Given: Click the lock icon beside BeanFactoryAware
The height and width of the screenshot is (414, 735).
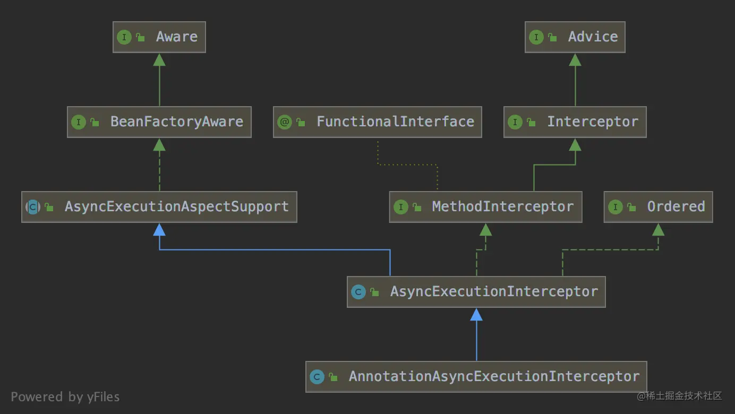Looking at the screenshot, I should pyautogui.click(x=94, y=122).
